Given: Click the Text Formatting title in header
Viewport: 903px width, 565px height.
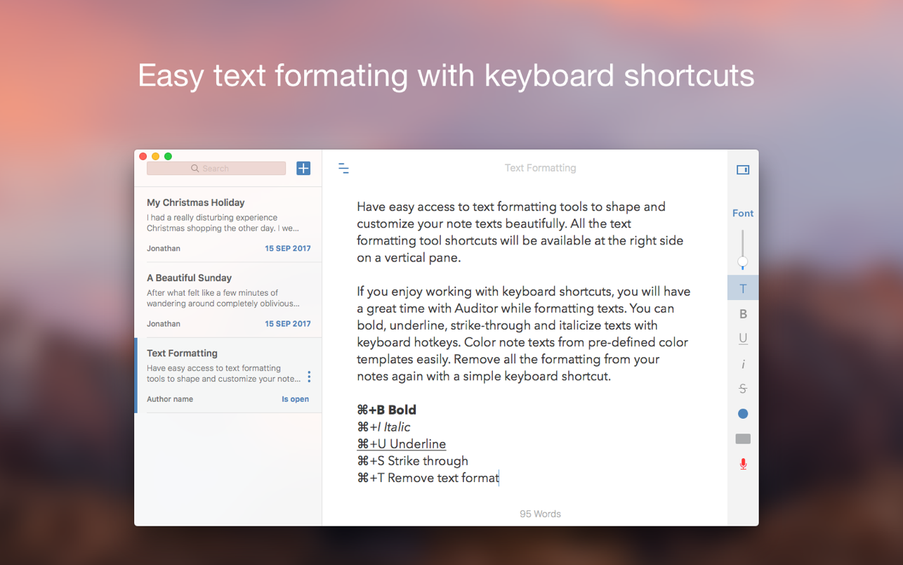Looking at the screenshot, I should [540, 168].
